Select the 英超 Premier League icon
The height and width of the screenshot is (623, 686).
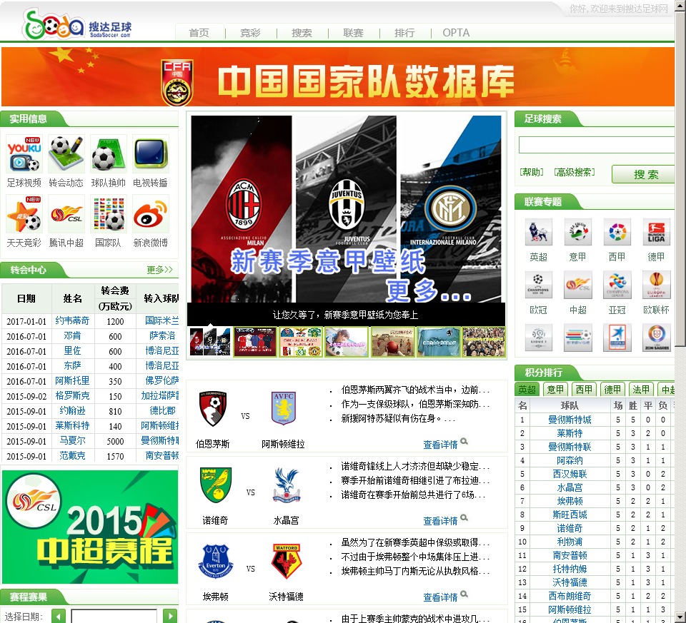coord(539,232)
